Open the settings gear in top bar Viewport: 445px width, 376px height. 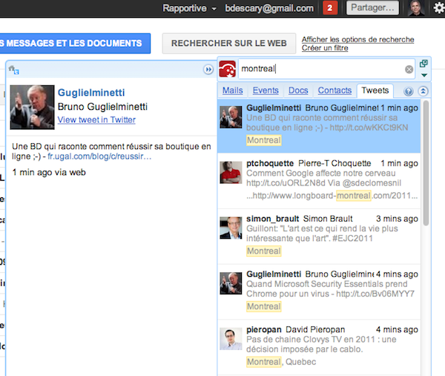tap(439, 8)
